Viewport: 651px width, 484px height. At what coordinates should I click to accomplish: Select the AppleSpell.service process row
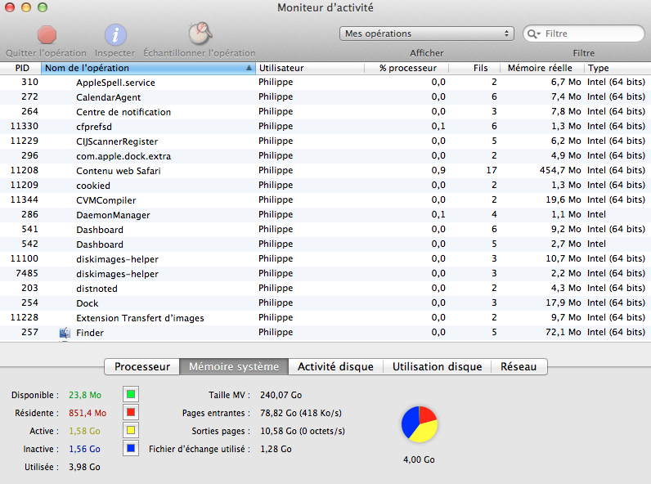325,83
